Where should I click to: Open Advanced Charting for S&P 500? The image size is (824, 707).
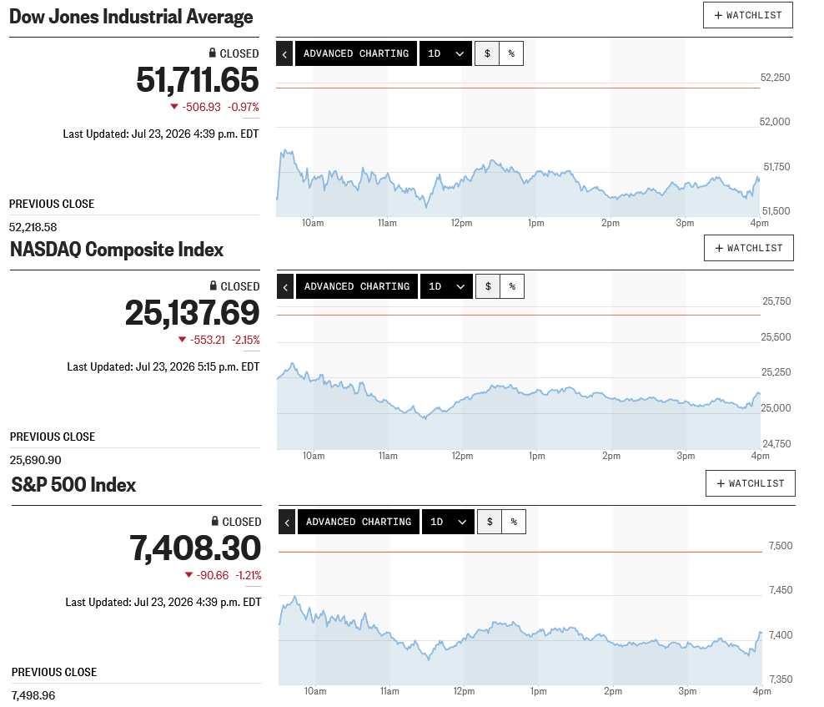(x=359, y=522)
